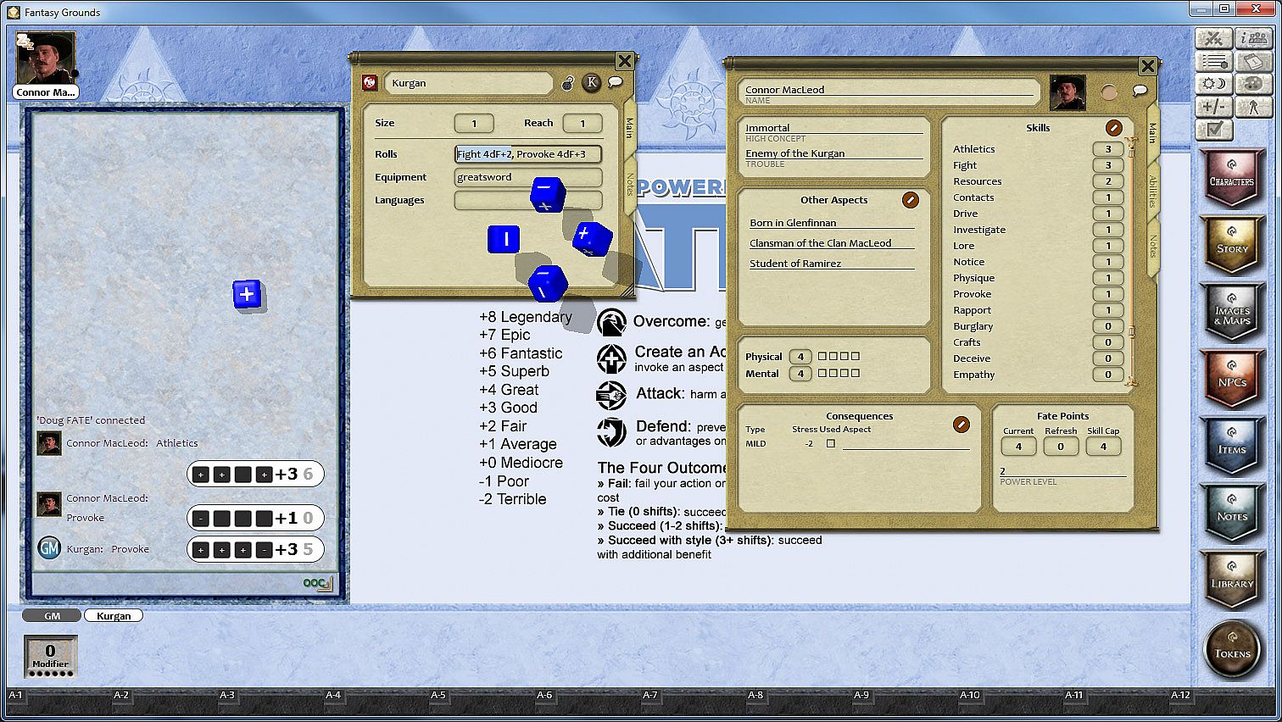Image resolution: width=1282 pixels, height=722 pixels.
Task: Open the color palette icon
Action: point(1253,84)
